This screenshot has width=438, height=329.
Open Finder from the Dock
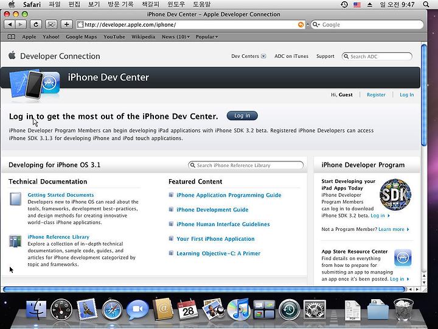pos(36,310)
